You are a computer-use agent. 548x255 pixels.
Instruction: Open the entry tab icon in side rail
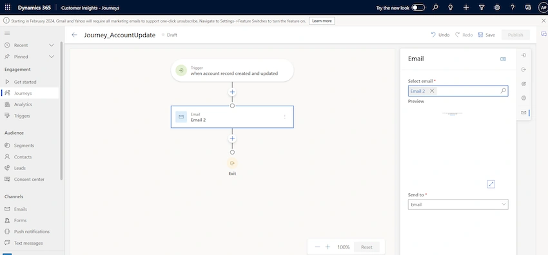524,55
